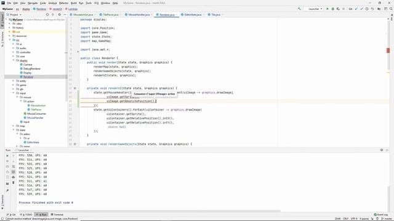The width and height of the screenshot is (394, 221).
Task: Click the locate target icon in Project panel
Action: (47, 15)
